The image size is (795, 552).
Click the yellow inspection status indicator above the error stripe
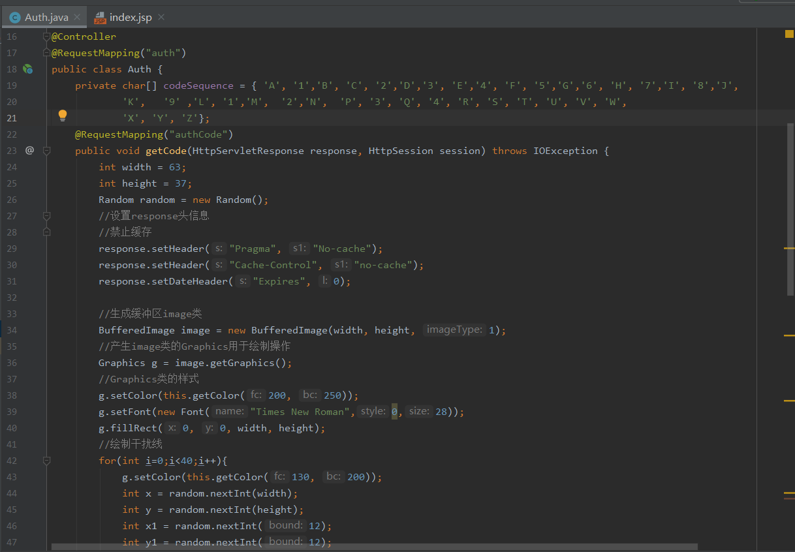pyautogui.click(x=789, y=34)
